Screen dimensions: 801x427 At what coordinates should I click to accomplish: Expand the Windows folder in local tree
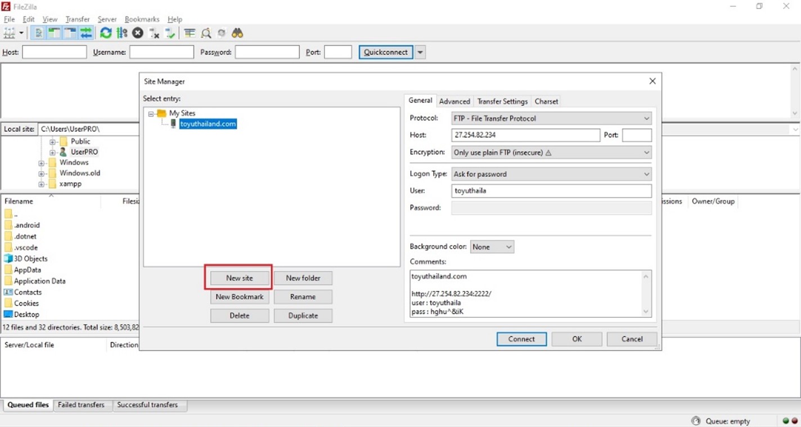pos(41,163)
